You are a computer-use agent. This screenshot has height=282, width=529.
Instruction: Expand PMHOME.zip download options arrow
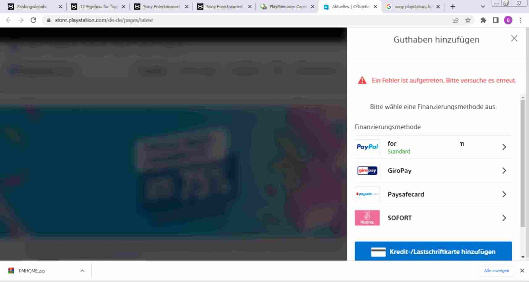(82, 271)
